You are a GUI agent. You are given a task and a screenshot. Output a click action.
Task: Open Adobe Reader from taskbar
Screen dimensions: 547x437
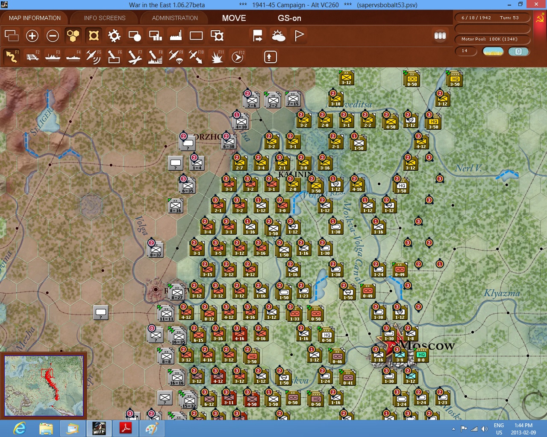[126, 428]
